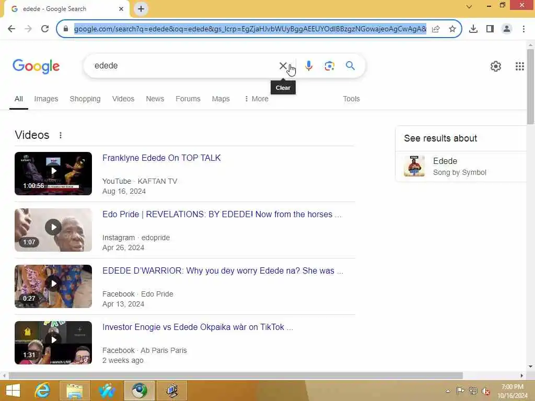Submit search with magnifier icon

350,65
